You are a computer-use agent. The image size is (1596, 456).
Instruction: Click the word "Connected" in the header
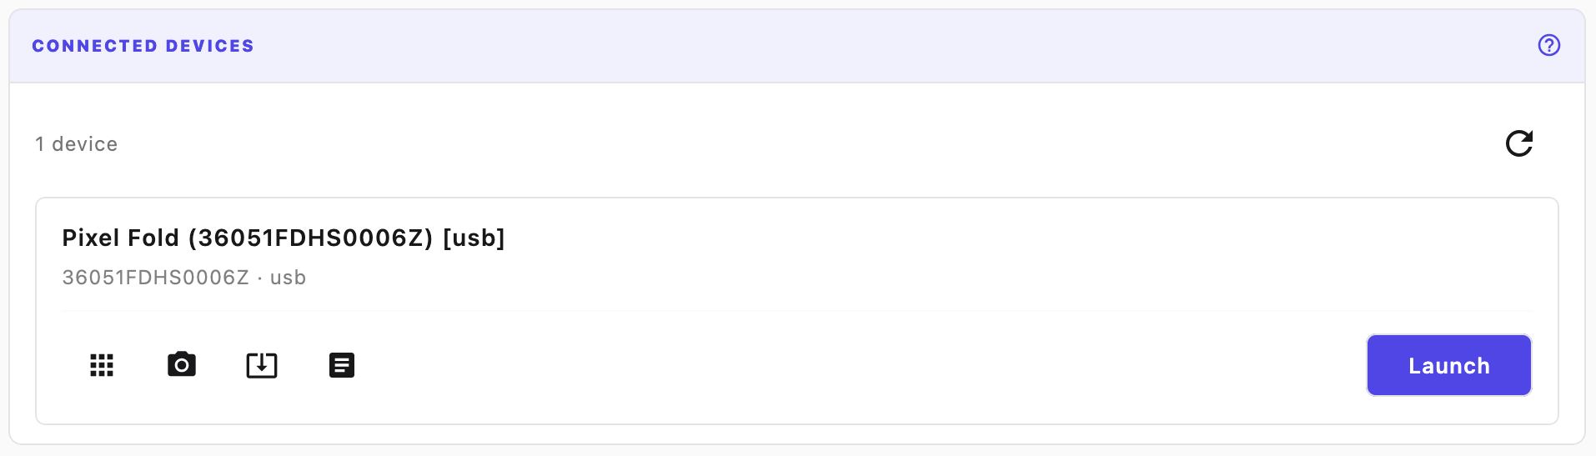pos(94,46)
